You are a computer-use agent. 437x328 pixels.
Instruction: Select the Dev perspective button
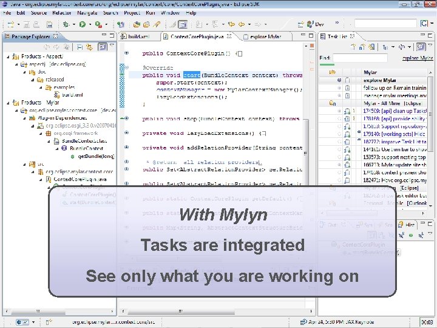pyautogui.click(x=315, y=24)
